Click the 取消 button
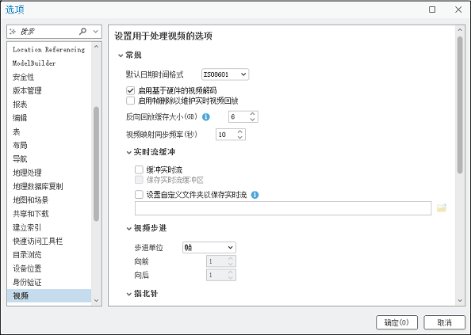This screenshot has width=471, height=335. point(445,322)
